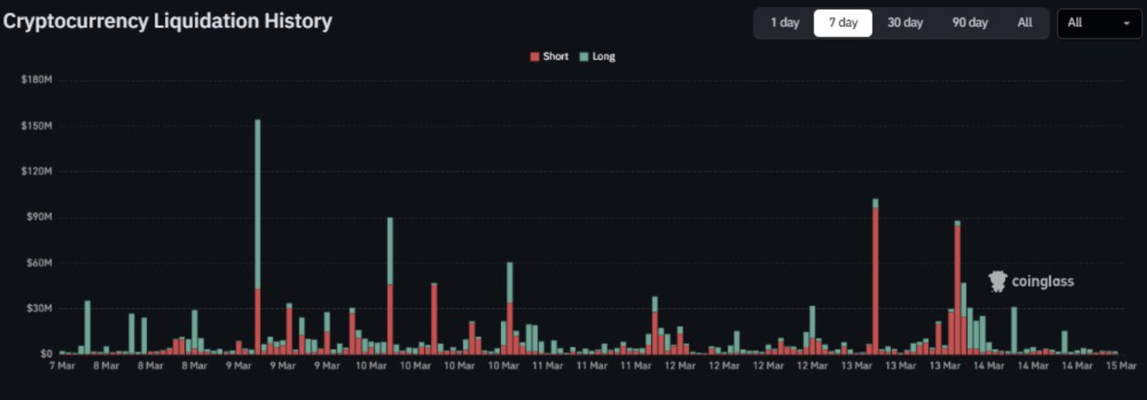This screenshot has height=400, width=1147.
Task: Click the coinglass watermark text
Action: [1042, 281]
